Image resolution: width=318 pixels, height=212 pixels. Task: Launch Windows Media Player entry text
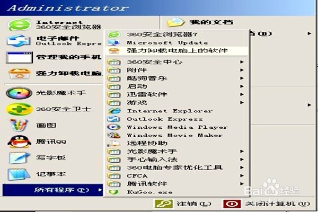(x=178, y=127)
